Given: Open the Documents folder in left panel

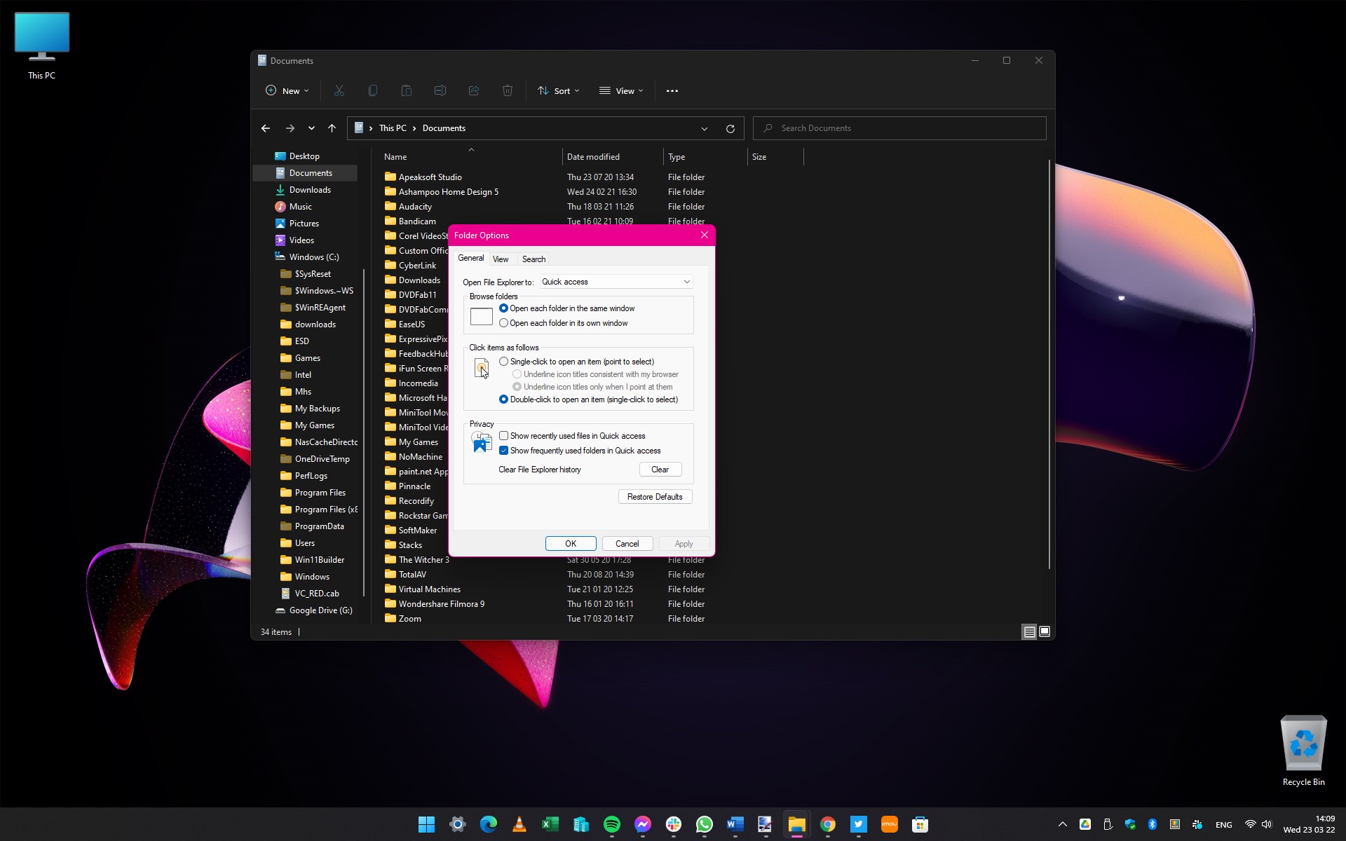Looking at the screenshot, I should pyautogui.click(x=310, y=172).
